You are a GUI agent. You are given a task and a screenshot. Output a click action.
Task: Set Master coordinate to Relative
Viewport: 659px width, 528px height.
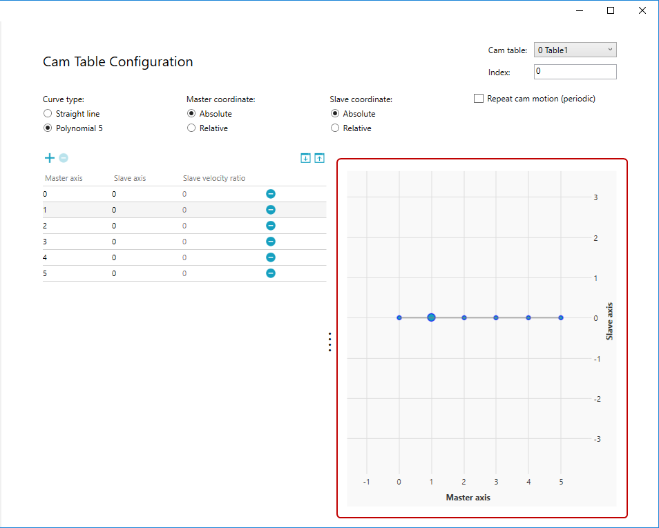191,128
